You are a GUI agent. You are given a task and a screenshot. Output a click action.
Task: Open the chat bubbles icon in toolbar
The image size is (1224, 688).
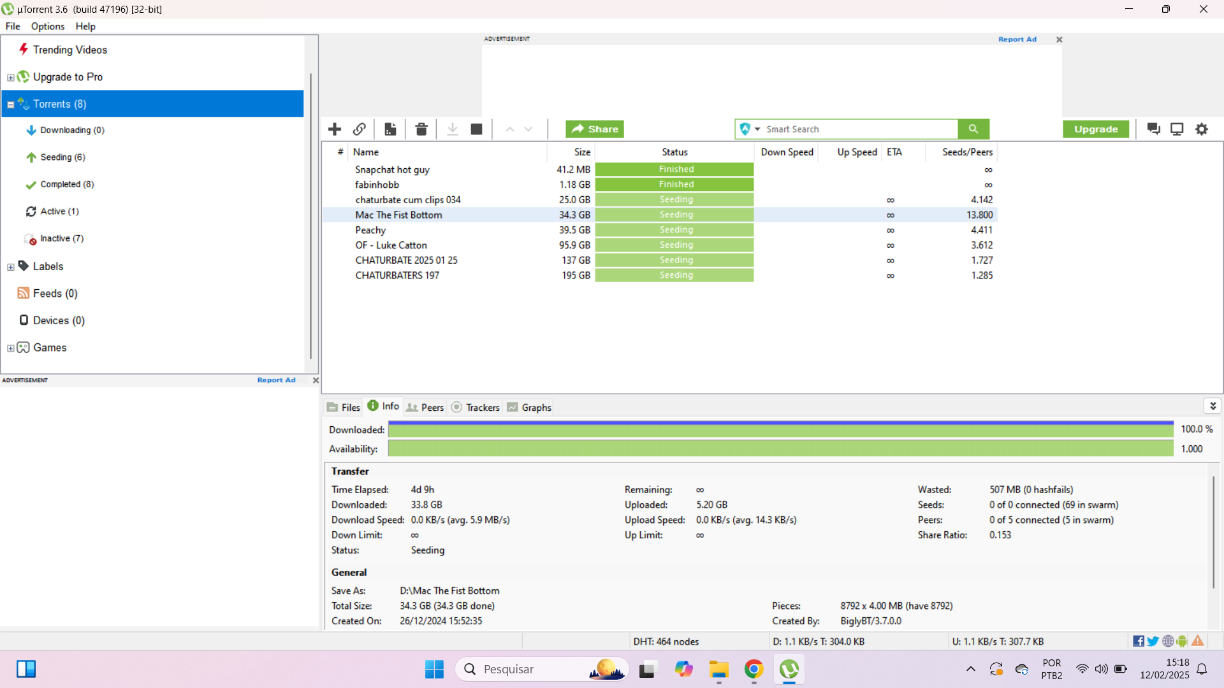1153,129
